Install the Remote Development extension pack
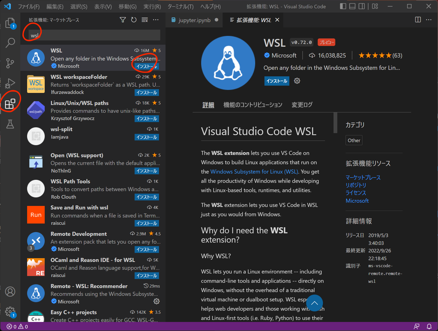This screenshot has height=331, width=438. pyautogui.click(x=147, y=250)
